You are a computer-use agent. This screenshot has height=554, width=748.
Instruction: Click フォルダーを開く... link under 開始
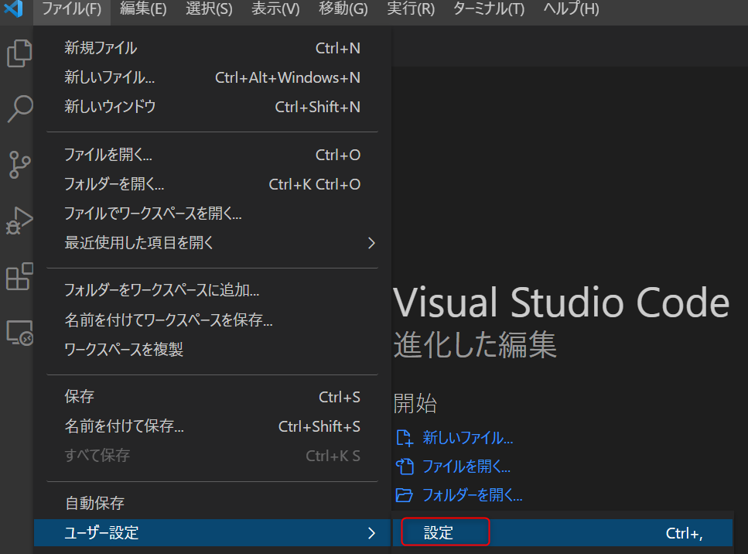tap(473, 495)
